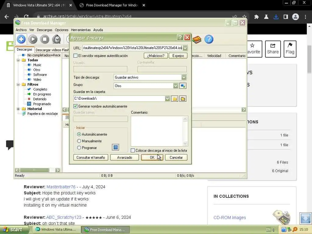Check 'Colocar descarga al inicio de la lista'
The height and width of the screenshot is (234, 312).
pyautogui.click(x=133, y=151)
